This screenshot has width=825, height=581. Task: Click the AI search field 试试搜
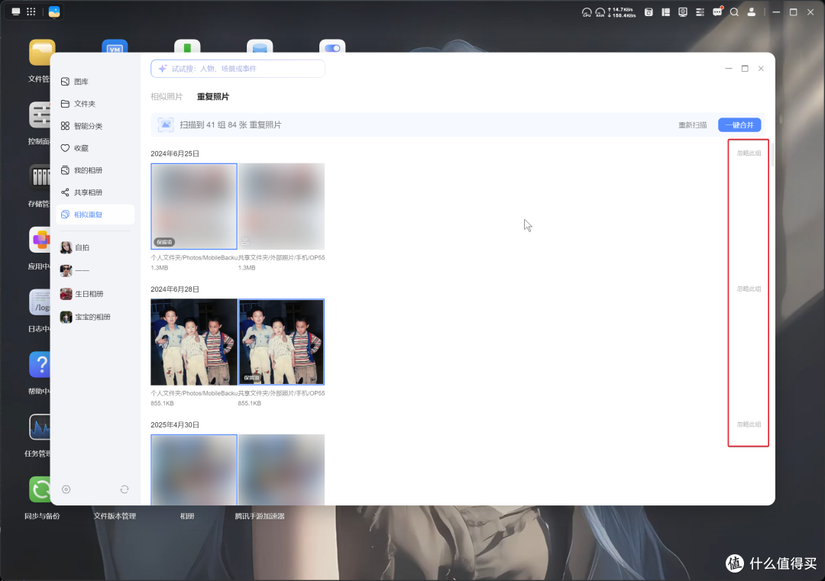click(238, 69)
